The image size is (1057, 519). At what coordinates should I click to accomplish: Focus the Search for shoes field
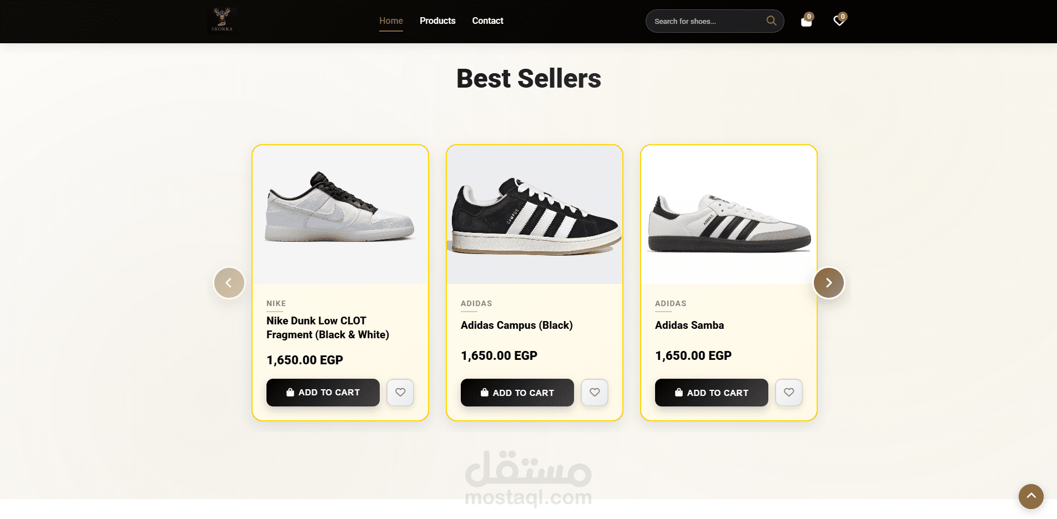click(x=705, y=21)
